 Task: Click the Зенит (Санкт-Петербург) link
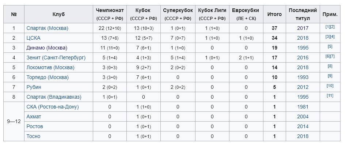tap(56, 58)
